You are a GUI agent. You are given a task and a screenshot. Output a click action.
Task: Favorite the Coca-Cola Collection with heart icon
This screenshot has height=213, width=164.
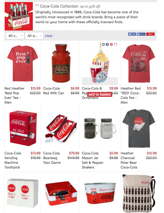pyautogui.click(x=37, y=6)
